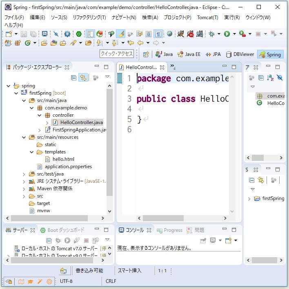Select hello.html in Package Explorer
The width and height of the screenshot is (289, 289).
63,159
